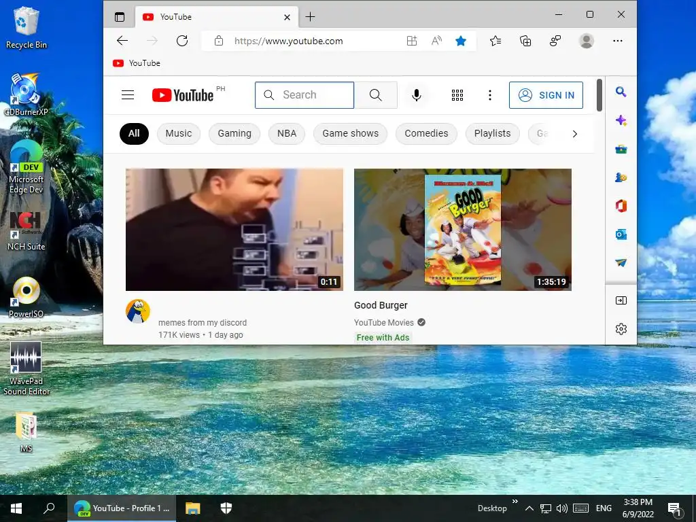
Task: Open NCH Suite desktop shortcut
Action: pos(27,231)
